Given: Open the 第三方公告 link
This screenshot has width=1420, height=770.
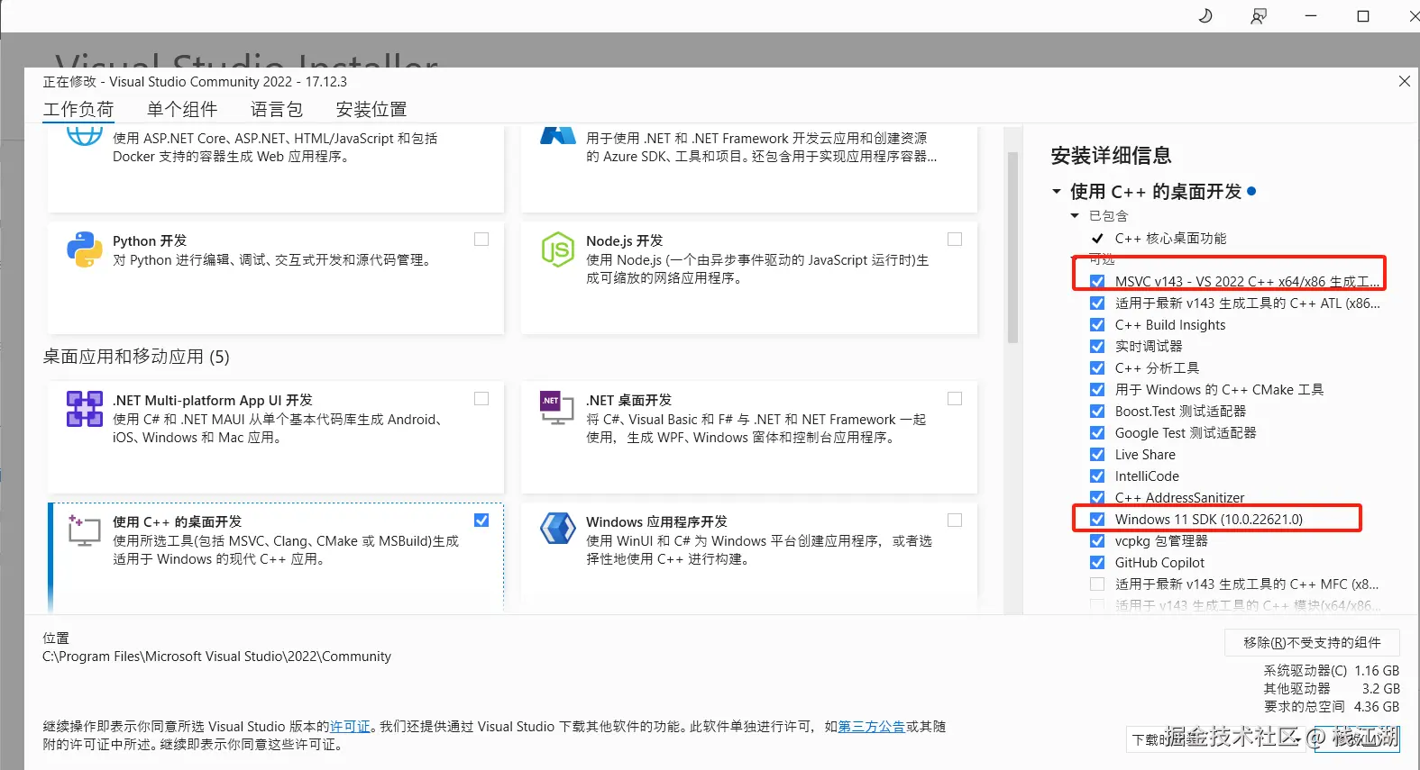Looking at the screenshot, I should [x=872, y=727].
